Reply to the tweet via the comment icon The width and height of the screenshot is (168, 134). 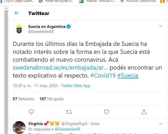click(x=31, y=112)
